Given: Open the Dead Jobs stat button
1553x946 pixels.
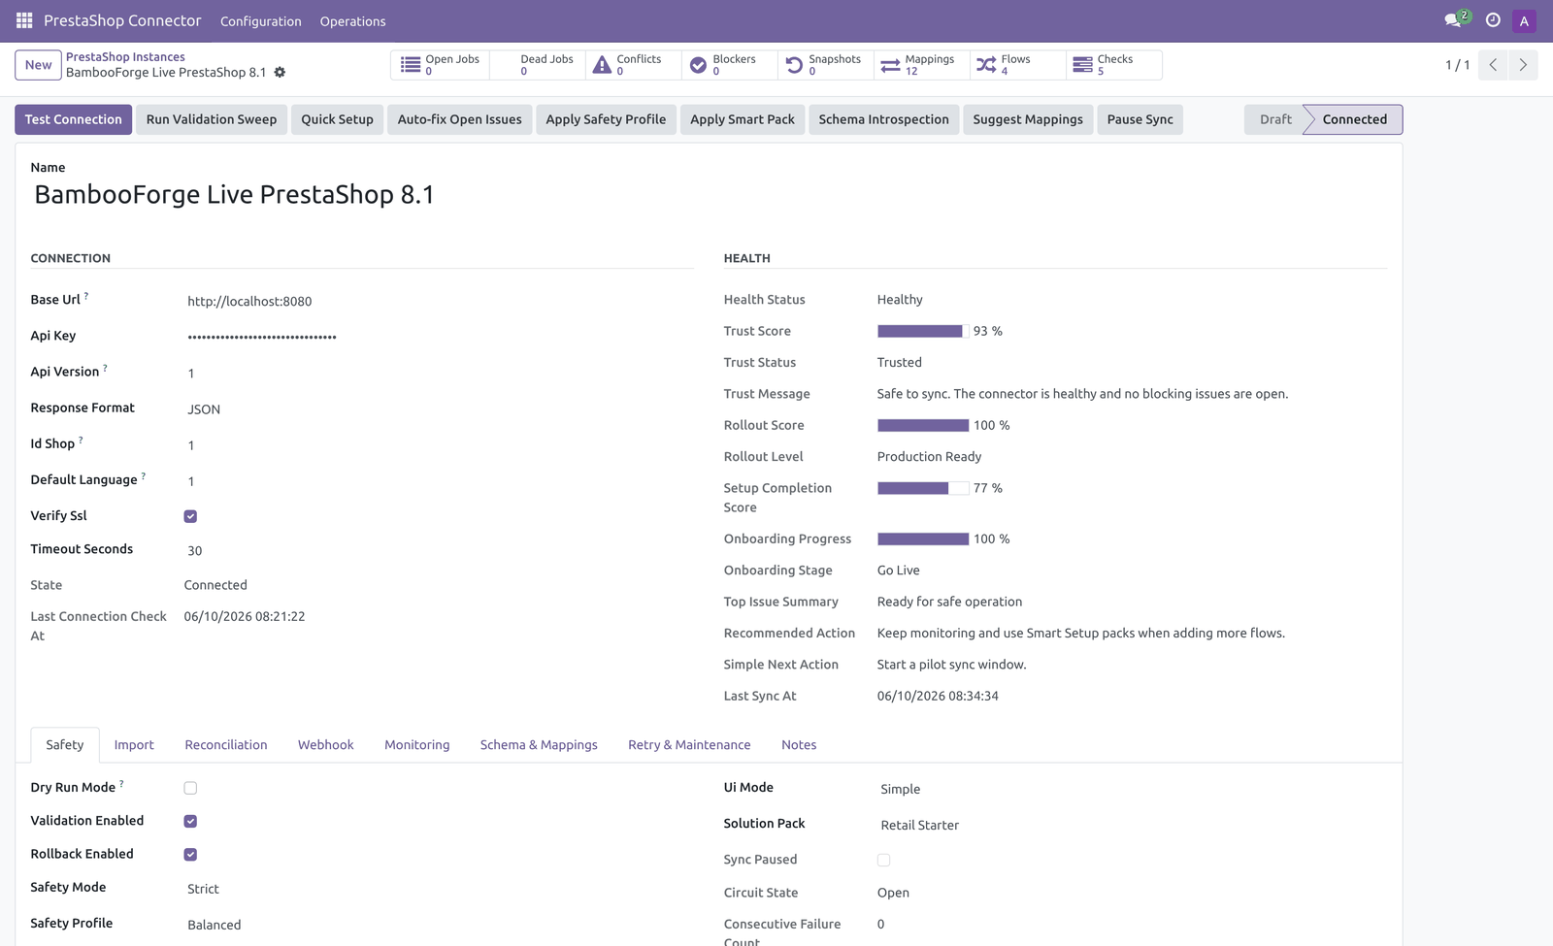Looking at the screenshot, I should coord(538,65).
